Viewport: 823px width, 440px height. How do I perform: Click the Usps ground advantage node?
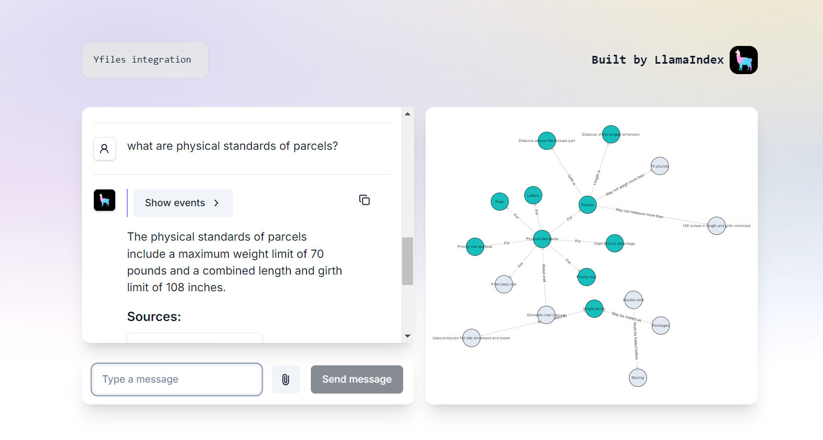click(x=614, y=243)
